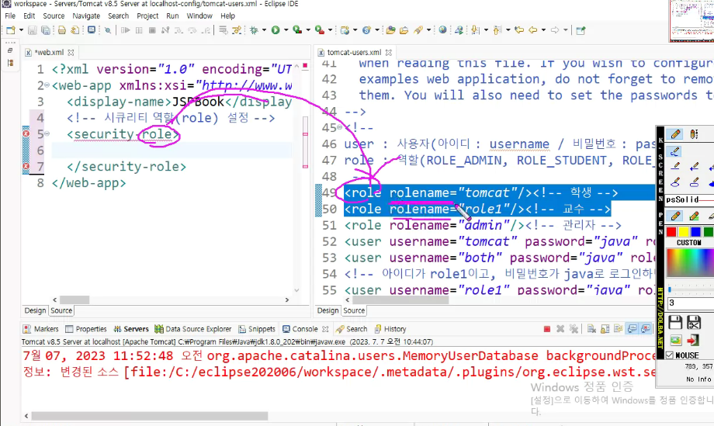The width and height of the screenshot is (714, 426).
Task: Click the Clear Console icon
Action: (591, 329)
